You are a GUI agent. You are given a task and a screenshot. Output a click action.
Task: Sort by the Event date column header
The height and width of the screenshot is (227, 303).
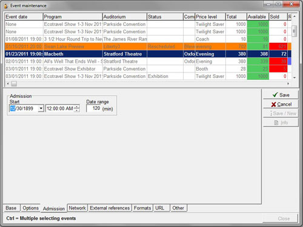pos(24,17)
